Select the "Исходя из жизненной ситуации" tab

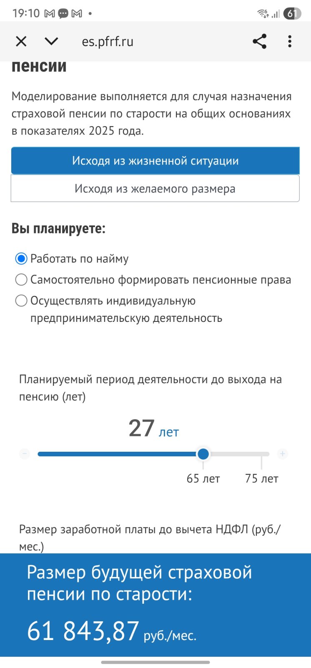tap(155, 161)
